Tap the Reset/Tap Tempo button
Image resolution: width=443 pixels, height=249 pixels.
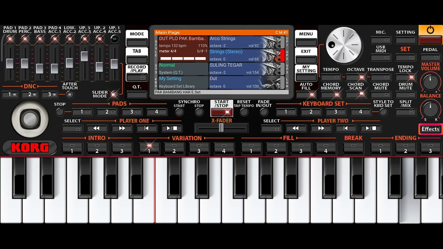coord(244,112)
